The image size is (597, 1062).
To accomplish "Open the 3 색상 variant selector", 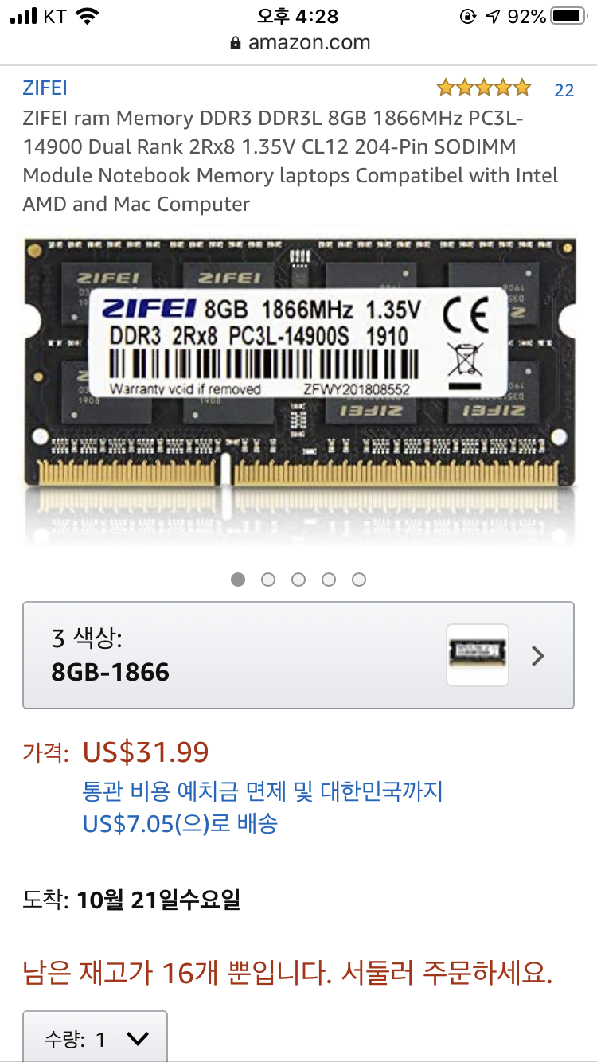I will (x=298, y=655).
